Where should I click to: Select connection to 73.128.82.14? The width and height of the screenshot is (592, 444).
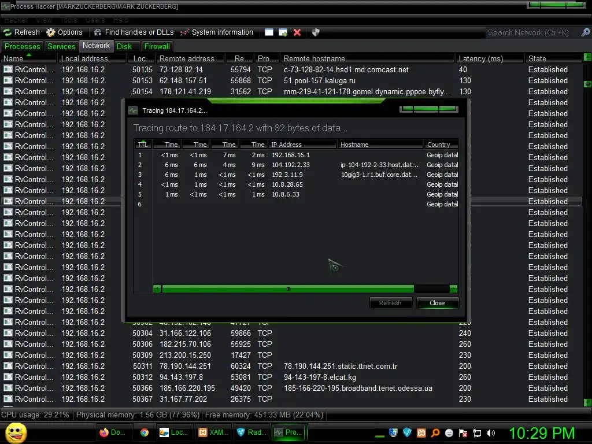(291, 69)
